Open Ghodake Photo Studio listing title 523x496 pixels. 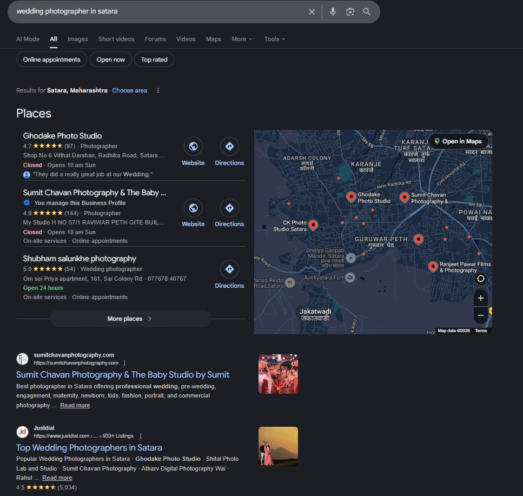[62, 136]
